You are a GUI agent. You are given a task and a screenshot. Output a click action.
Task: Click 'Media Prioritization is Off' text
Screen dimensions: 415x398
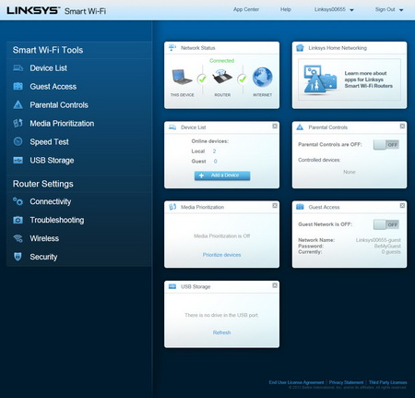(221, 236)
